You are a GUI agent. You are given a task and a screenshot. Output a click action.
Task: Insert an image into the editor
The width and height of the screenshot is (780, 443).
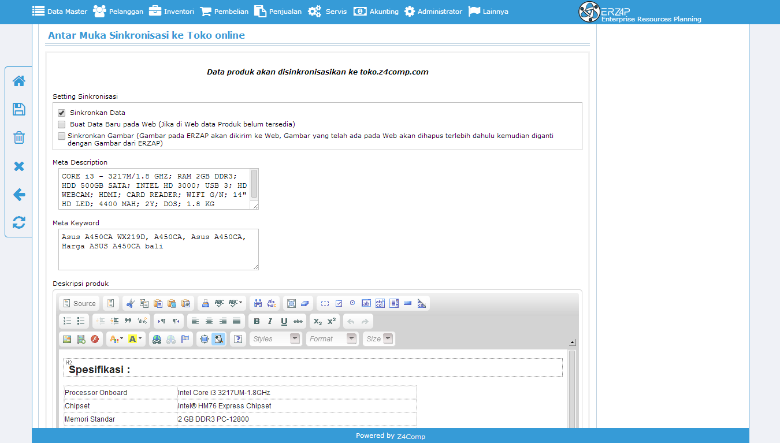click(x=68, y=339)
